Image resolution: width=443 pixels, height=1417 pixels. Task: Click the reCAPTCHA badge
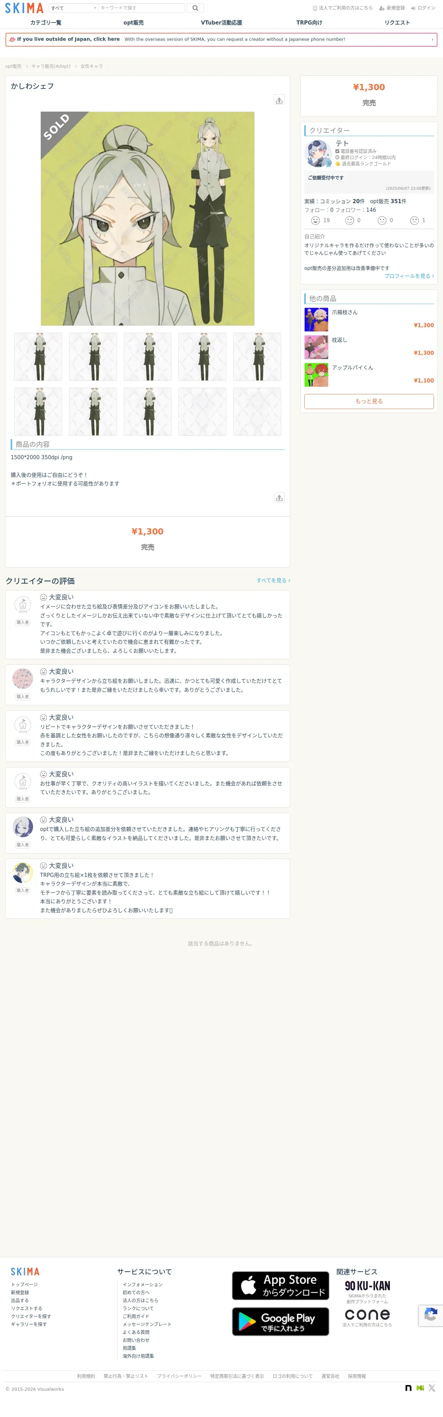(x=431, y=1315)
